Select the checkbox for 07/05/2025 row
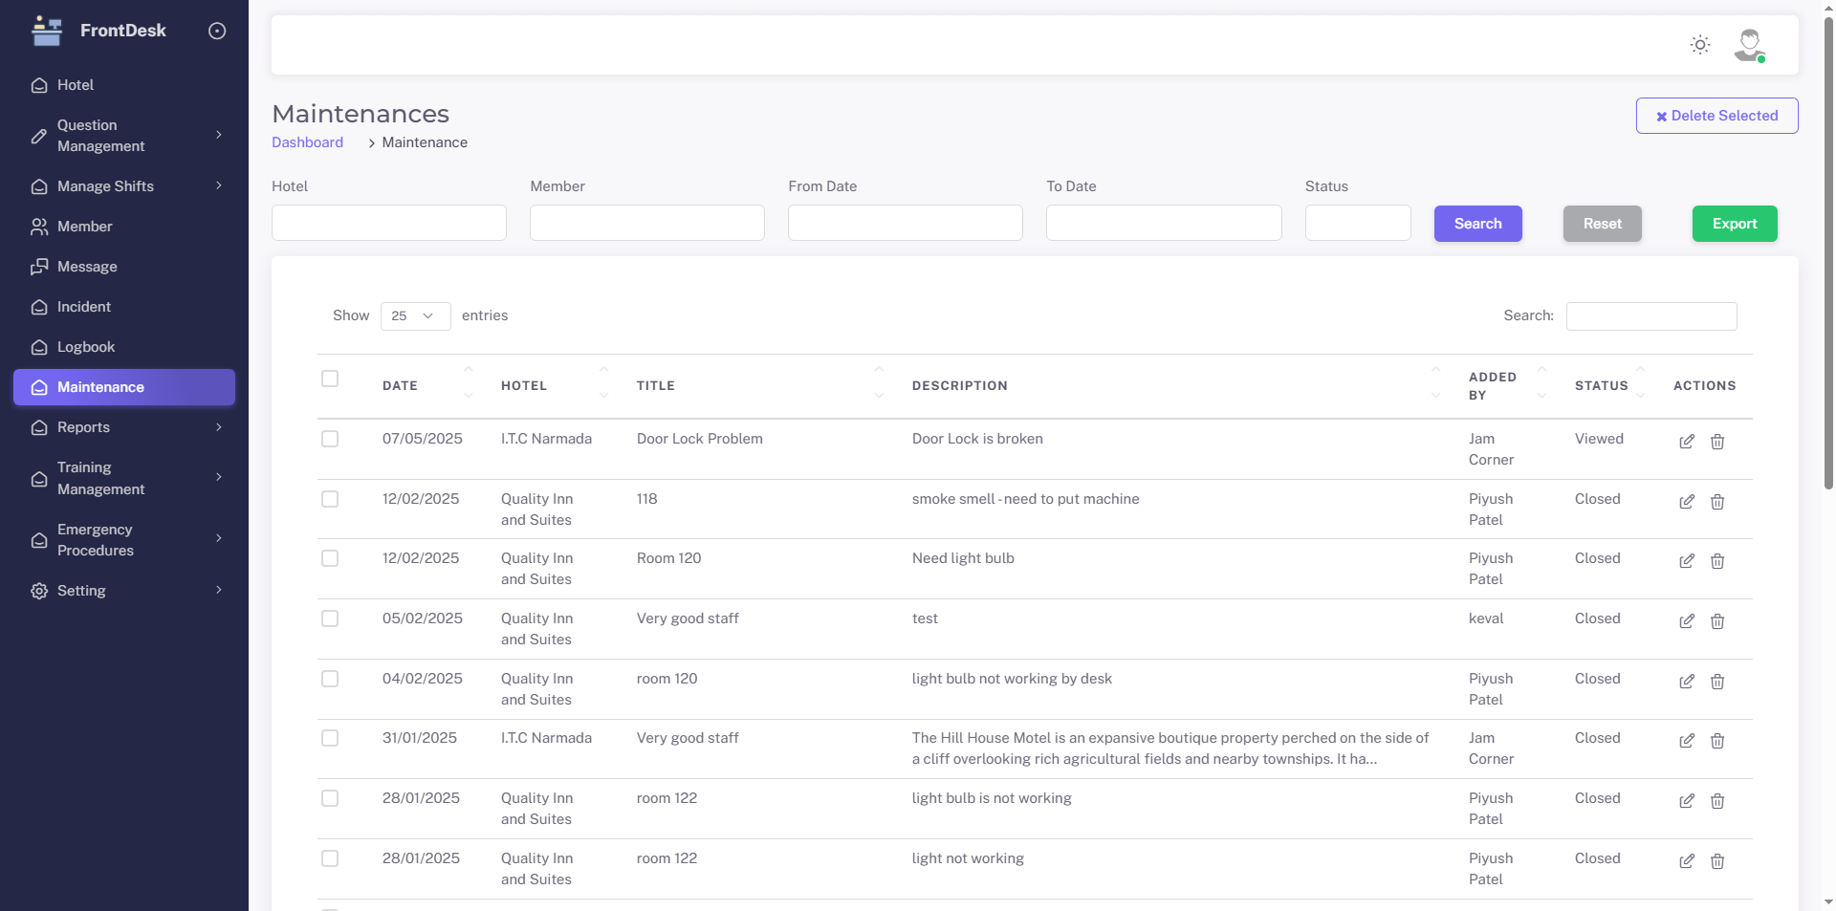The image size is (1836, 911). pyautogui.click(x=330, y=439)
